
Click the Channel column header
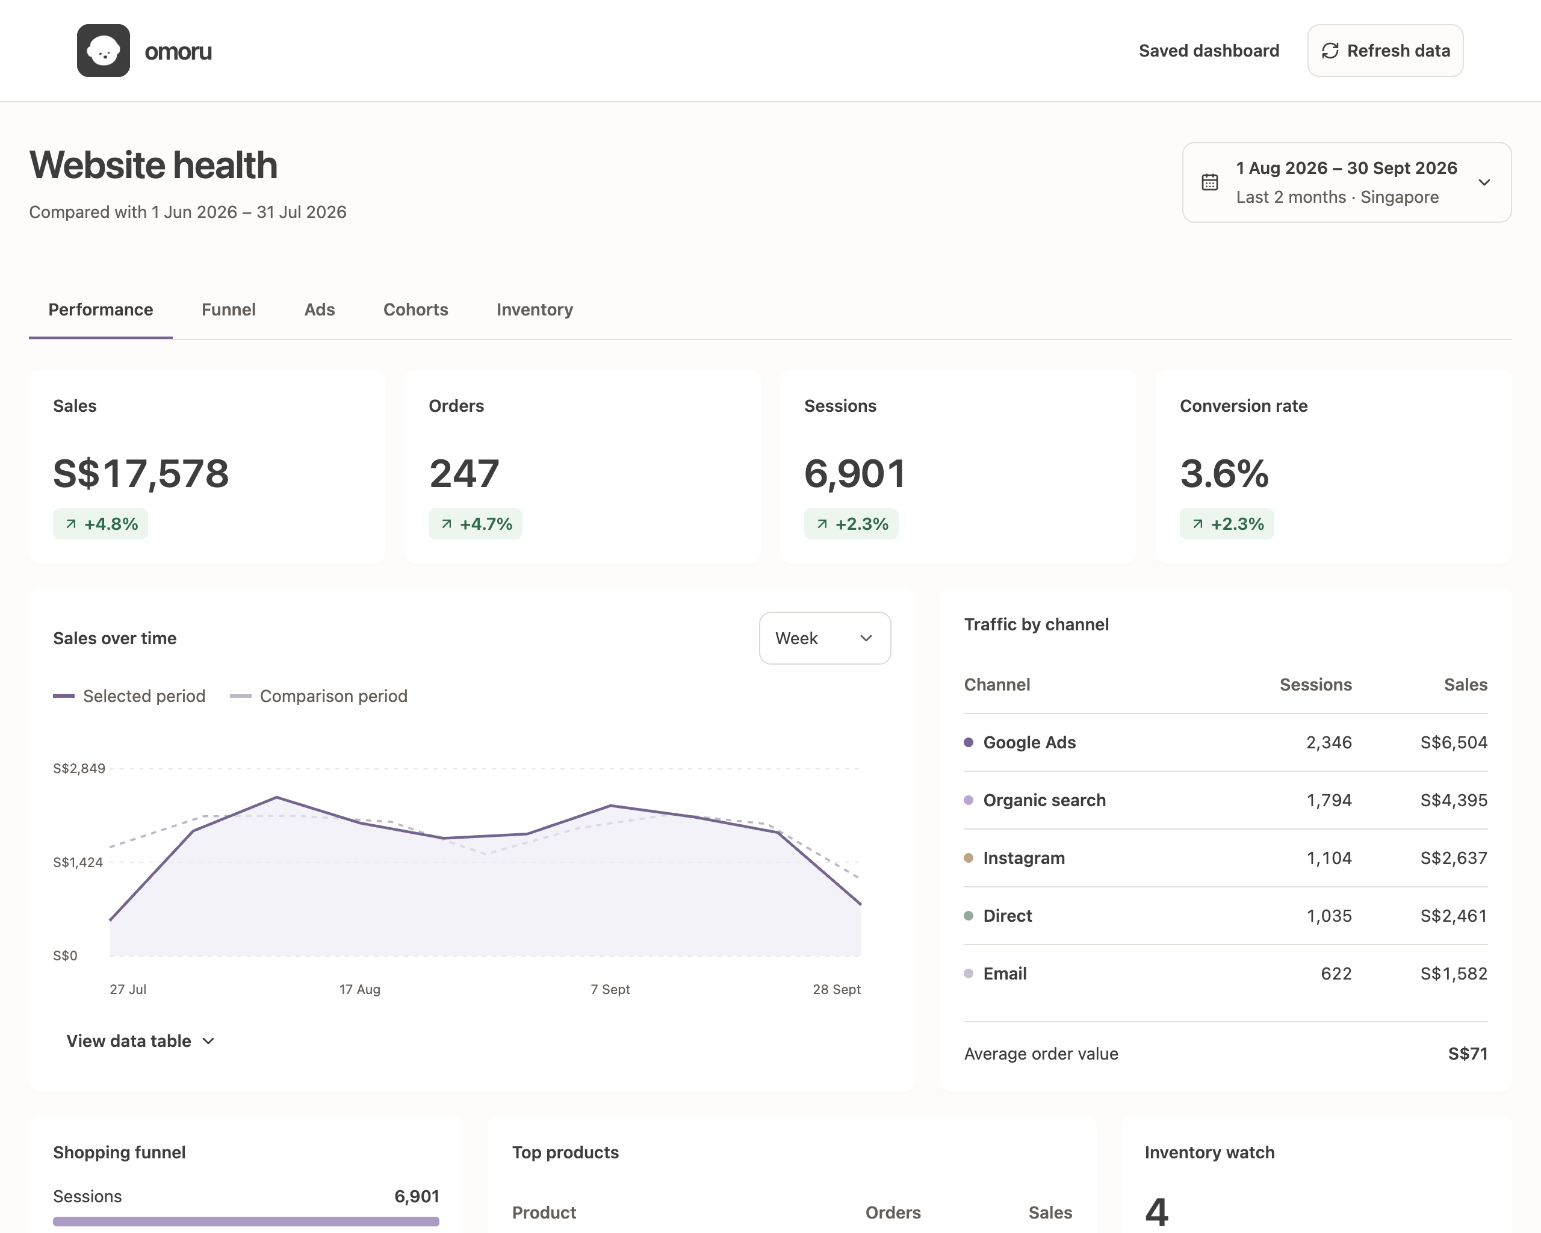pyautogui.click(x=997, y=685)
